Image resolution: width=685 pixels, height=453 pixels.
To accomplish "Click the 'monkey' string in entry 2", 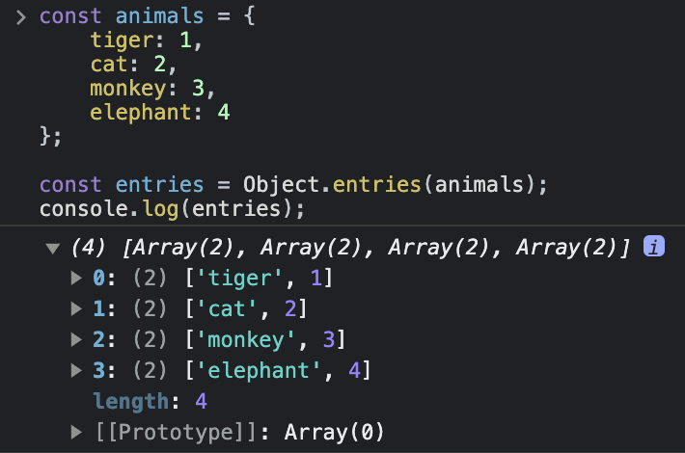I will (x=246, y=339).
